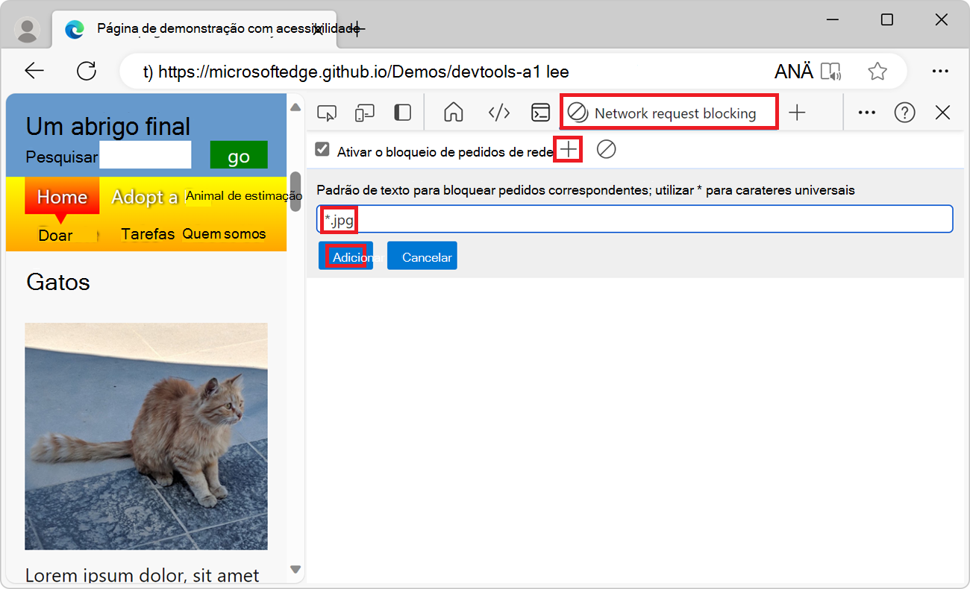The image size is (970, 589).
Task: Open device emulation mode in DevTools
Action: tap(364, 112)
